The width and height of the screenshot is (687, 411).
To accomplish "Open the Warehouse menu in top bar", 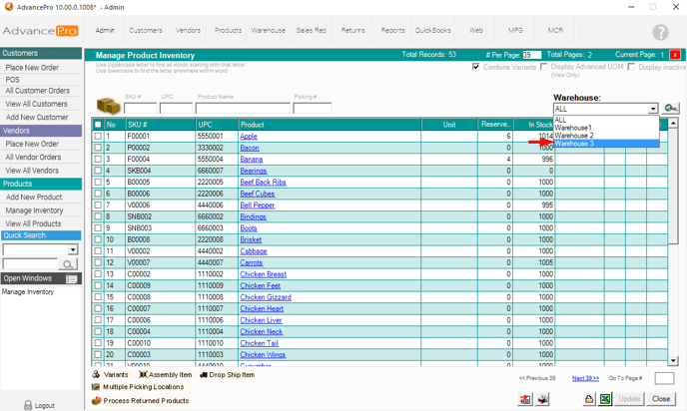I will click(x=268, y=31).
